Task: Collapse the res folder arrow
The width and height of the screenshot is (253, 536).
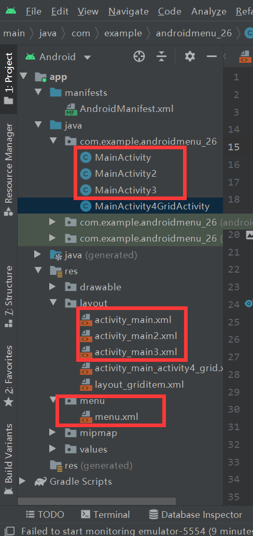Action: pyautogui.click(x=38, y=271)
